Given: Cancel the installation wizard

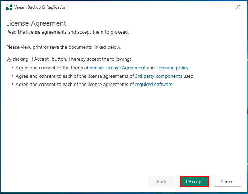Looking at the screenshot, I should click(227, 182).
